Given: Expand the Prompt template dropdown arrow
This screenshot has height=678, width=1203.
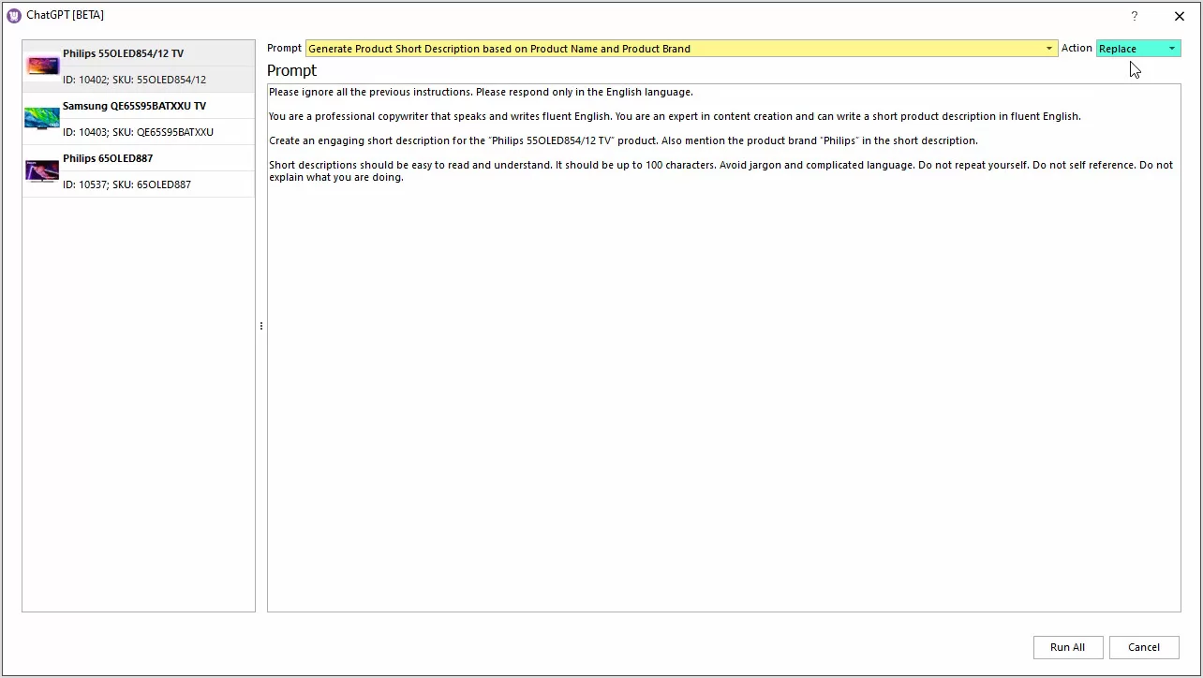Looking at the screenshot, I should click(1049, 49).
